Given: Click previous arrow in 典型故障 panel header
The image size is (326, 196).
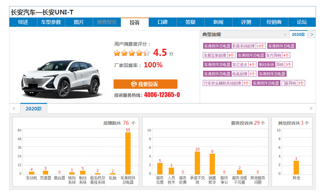Looking at the screenshot, I should click(285, 34).
